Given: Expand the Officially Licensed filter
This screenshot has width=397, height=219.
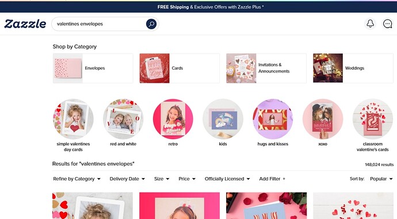Looking at the screenshot, I should 227,179.
